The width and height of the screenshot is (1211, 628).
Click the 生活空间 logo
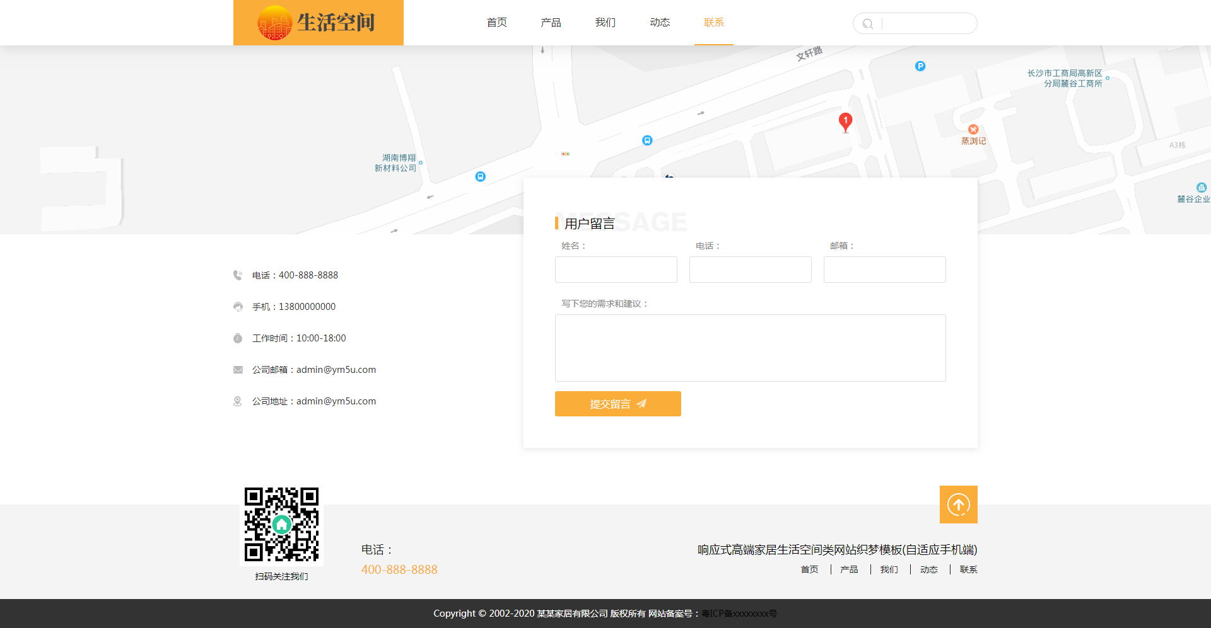(318, 23)
